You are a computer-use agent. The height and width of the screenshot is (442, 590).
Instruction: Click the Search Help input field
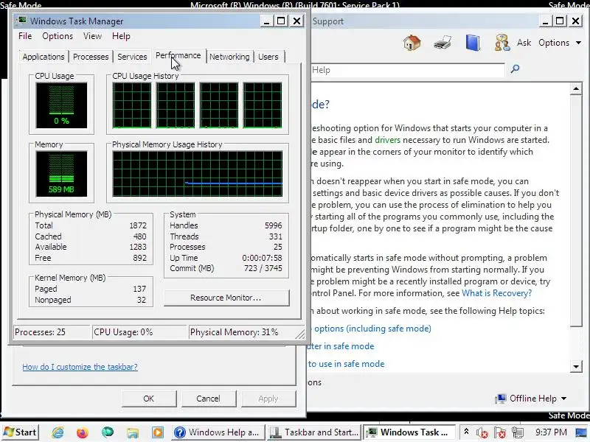(408, 70)
